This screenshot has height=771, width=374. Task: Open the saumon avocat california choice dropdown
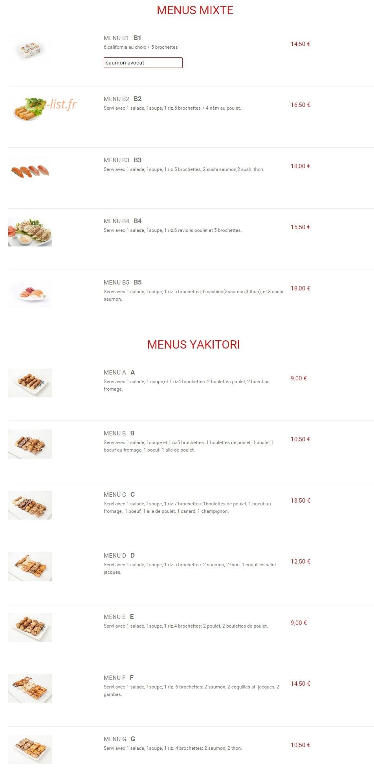point(143,62)
